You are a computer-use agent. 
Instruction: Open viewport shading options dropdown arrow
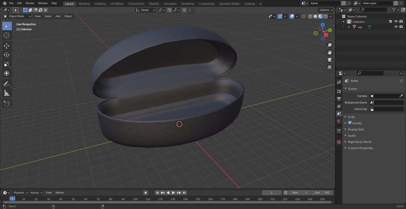tap(331, 16)
